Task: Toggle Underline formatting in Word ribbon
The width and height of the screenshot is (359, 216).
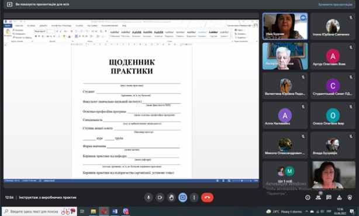Action: (42, 37)
